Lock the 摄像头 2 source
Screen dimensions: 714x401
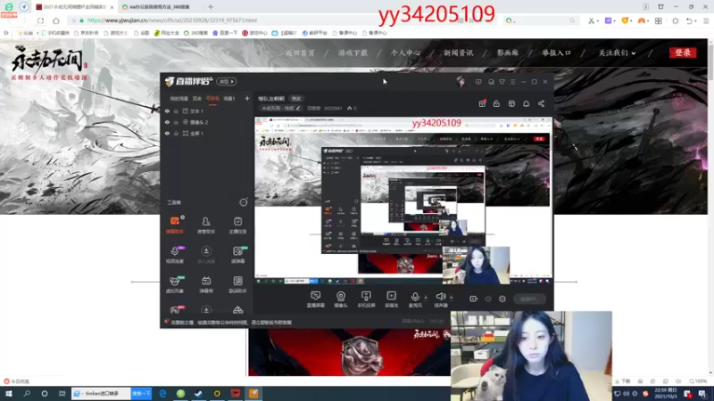coord(176,122)
